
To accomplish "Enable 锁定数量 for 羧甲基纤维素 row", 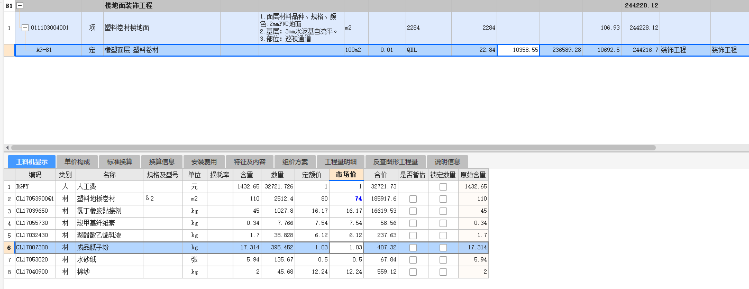I will (x=443, y=223).
